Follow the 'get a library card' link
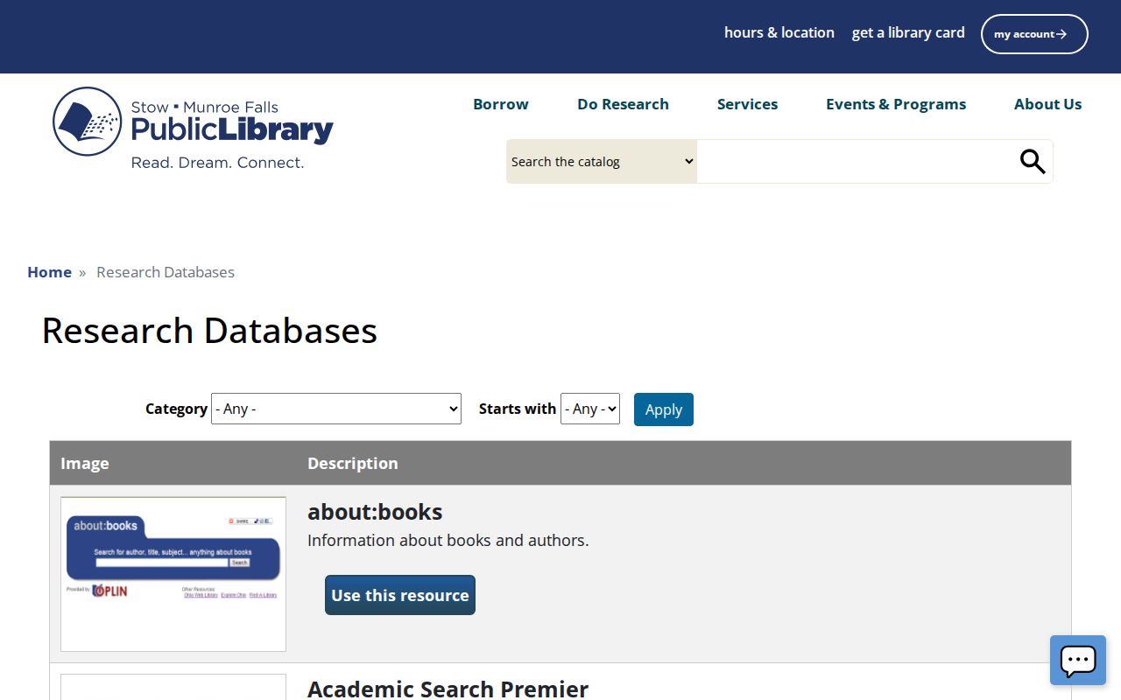The height and width of the screenshot is (700, 1121). coord(908,32)
